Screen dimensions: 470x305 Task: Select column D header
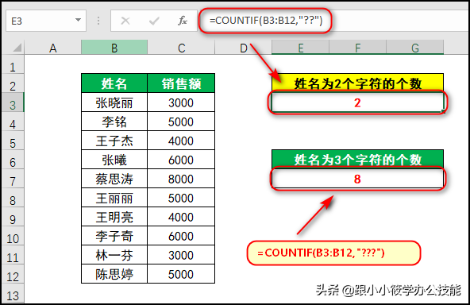244,48
